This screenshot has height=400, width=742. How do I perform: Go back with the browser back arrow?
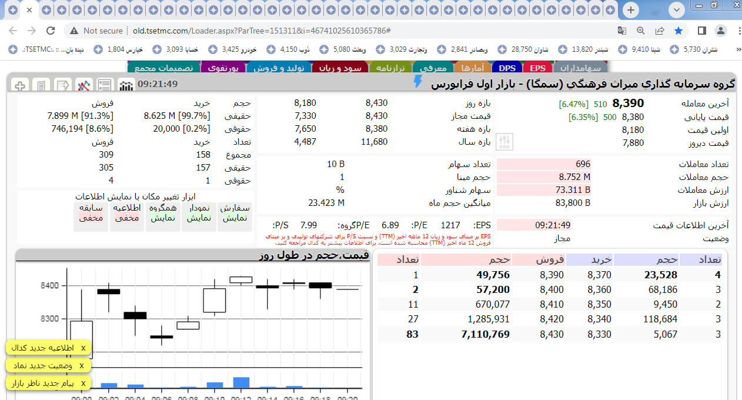click(x=13, y=31)
